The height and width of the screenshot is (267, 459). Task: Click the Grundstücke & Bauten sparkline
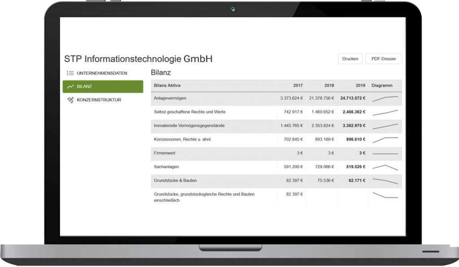tap(385, 181)
